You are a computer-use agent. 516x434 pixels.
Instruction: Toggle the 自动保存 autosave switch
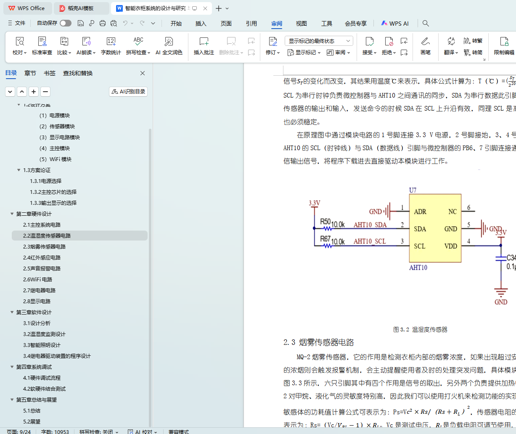pos(66,23)
